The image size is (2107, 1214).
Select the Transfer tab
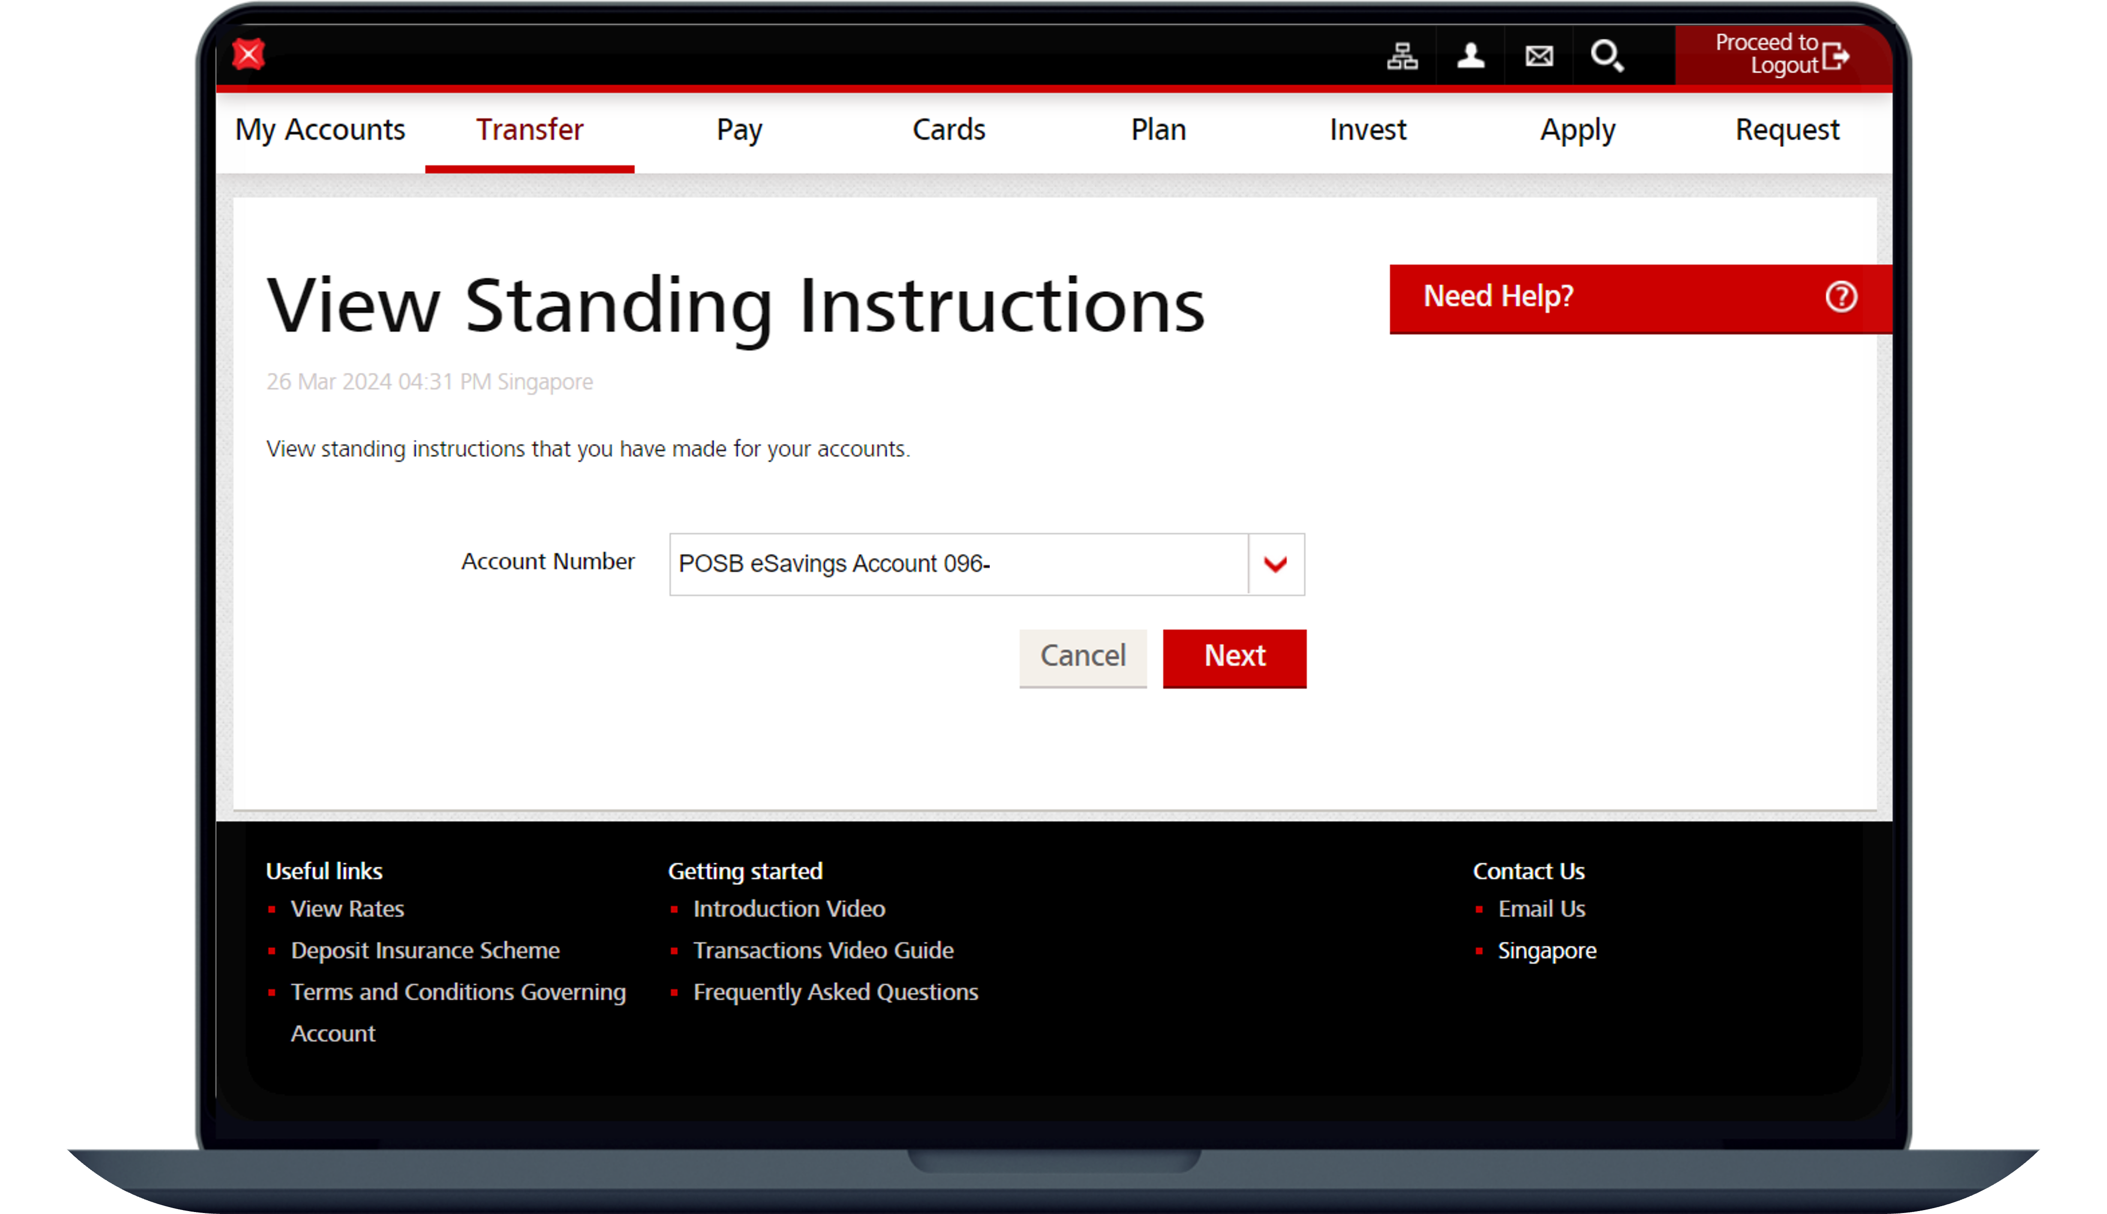pos(529,130)
